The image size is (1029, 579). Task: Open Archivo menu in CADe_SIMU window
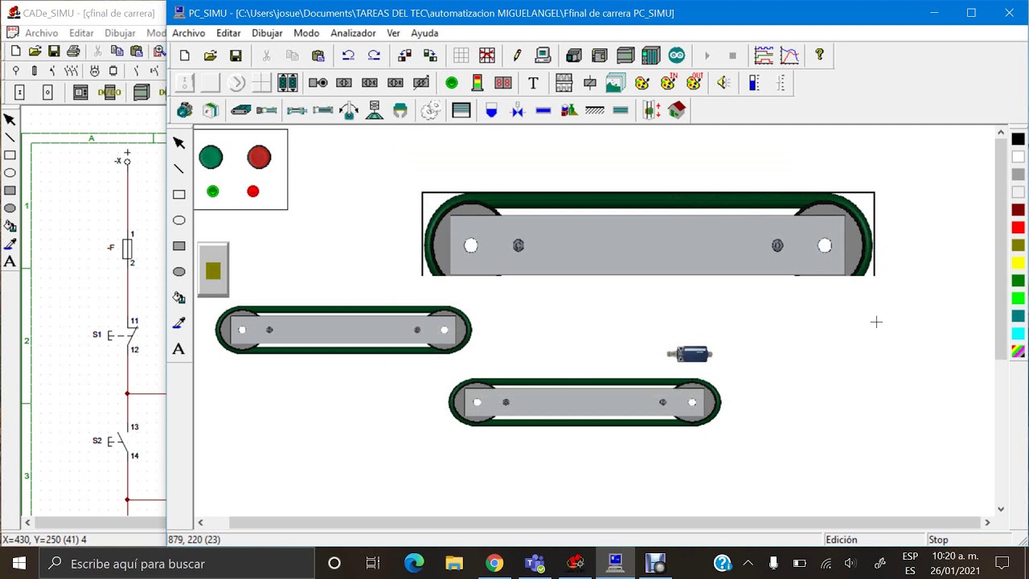click(x=41, y=33)
